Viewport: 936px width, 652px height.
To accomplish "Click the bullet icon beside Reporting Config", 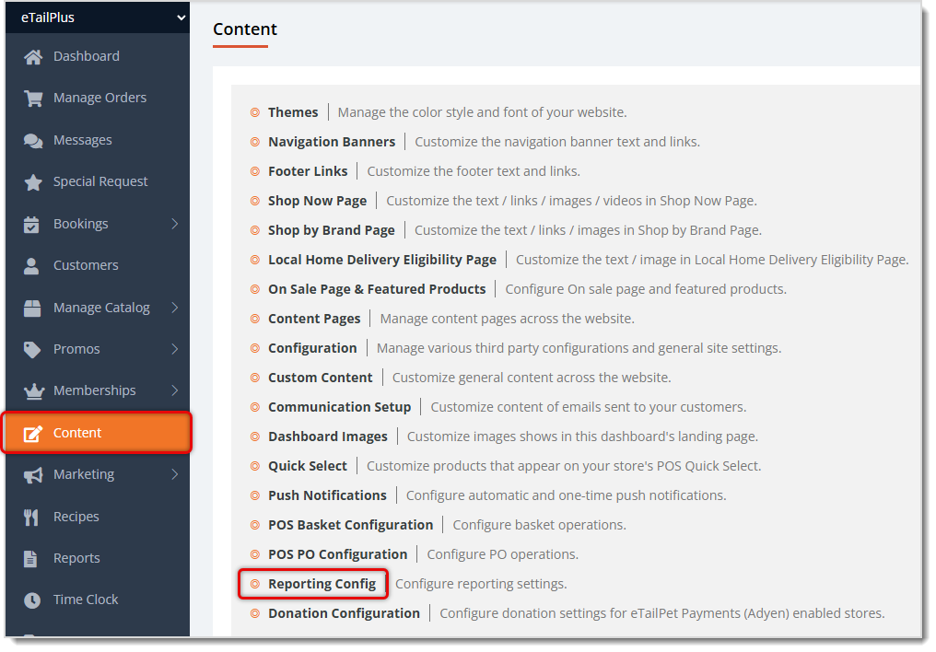I will (x=255, y=584).
